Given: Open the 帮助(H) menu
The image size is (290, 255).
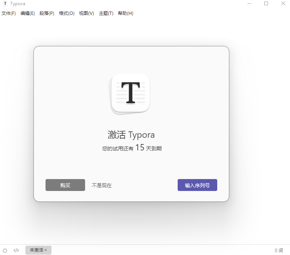Looking at the screenshot, I should point(125,13).
